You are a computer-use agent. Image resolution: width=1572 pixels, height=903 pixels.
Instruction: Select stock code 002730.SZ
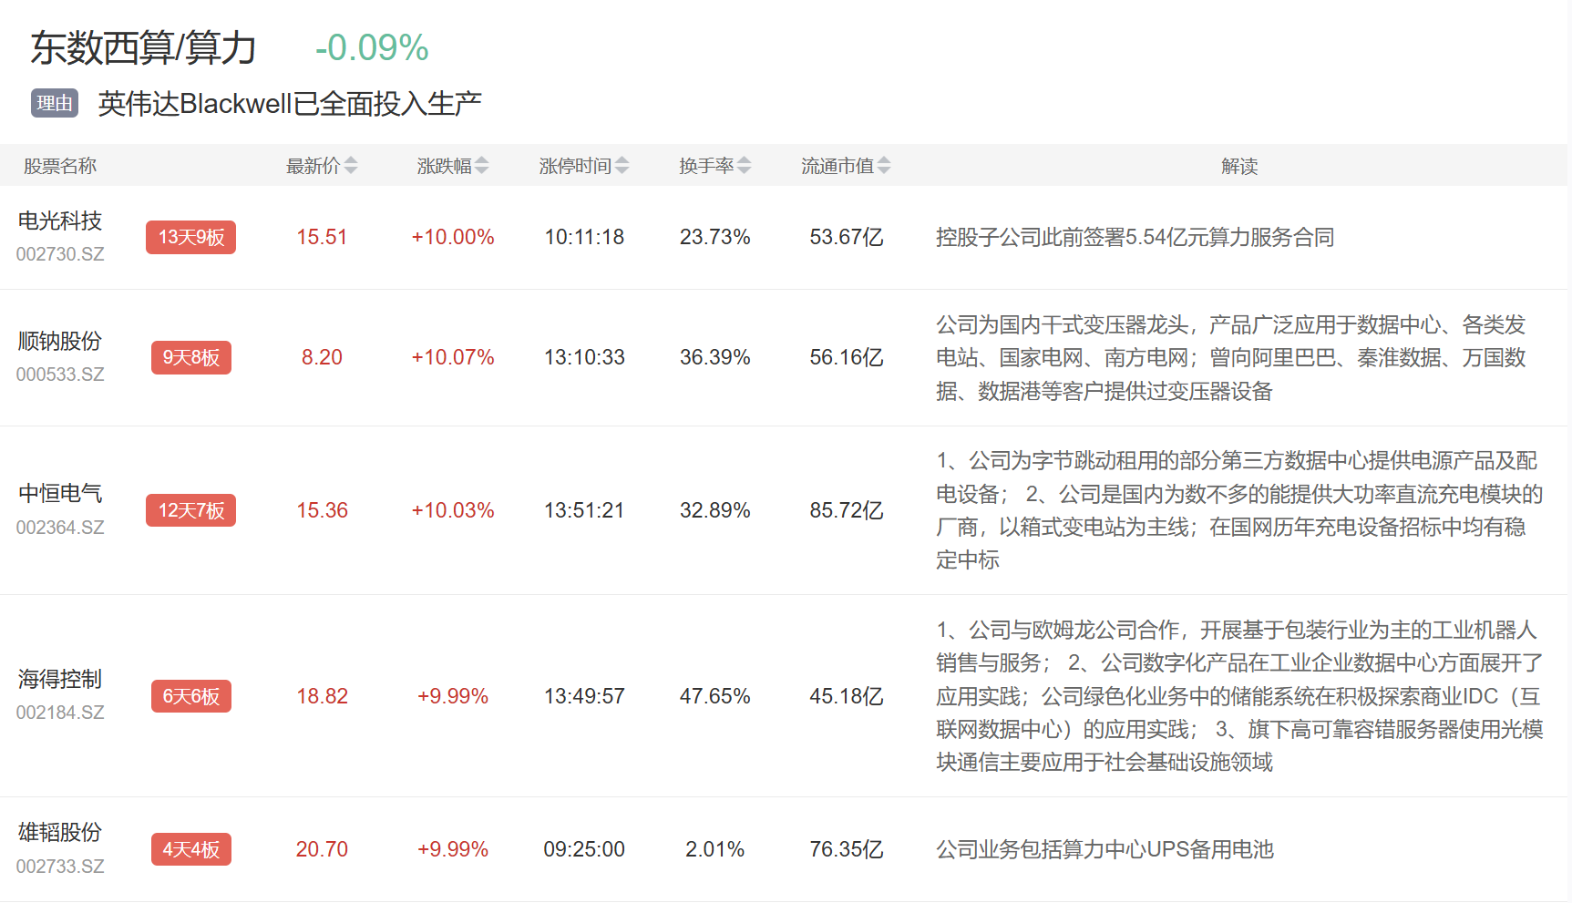click(x=60, y=254)
